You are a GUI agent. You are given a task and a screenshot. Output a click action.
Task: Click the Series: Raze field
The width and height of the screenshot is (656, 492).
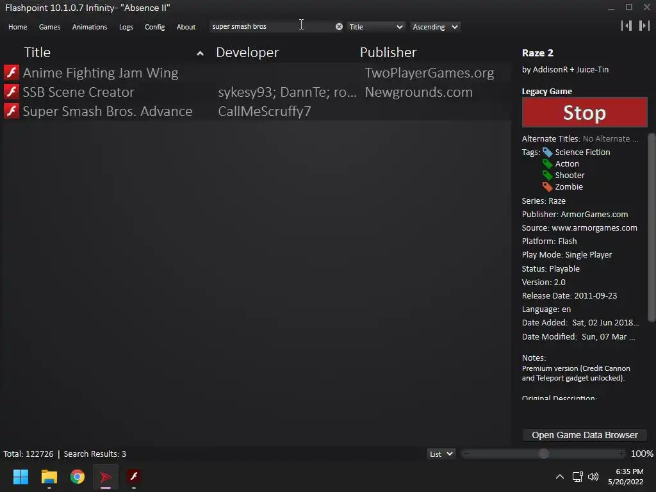point(543,201)
